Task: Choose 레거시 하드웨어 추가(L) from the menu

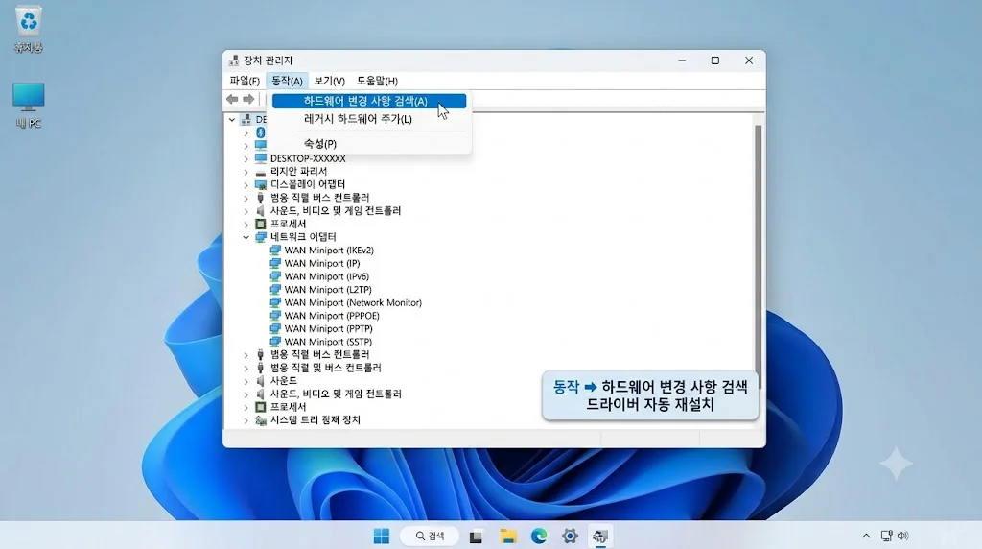Action: pyautogui.click(x=358, y=119)
